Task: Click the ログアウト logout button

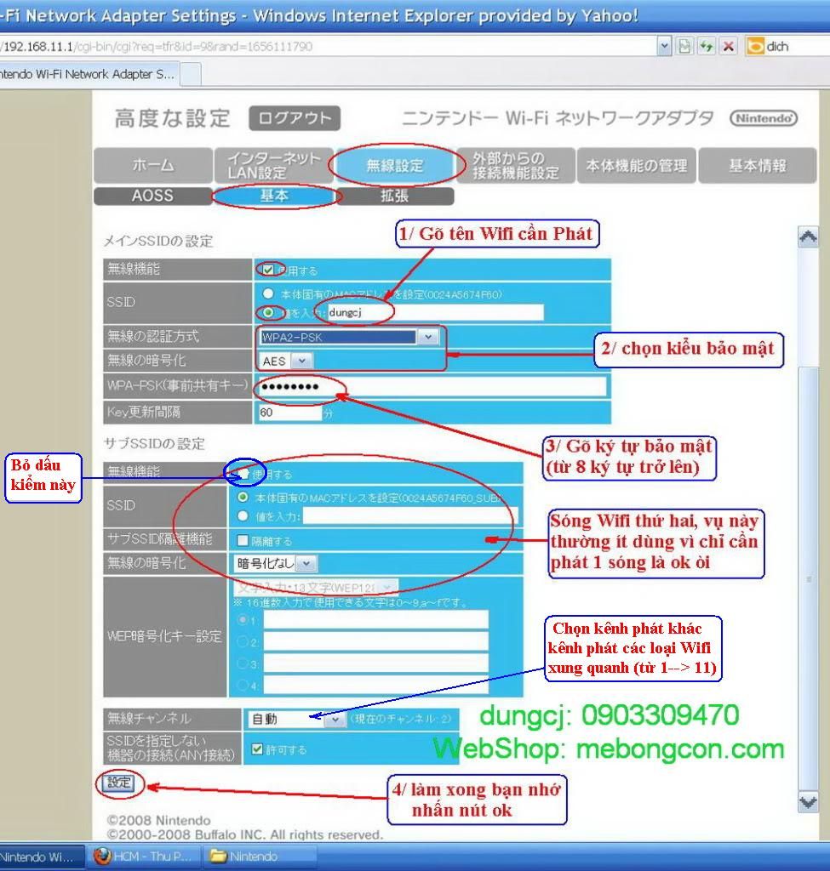Action: pyautogui.click(x=295, y=119)
